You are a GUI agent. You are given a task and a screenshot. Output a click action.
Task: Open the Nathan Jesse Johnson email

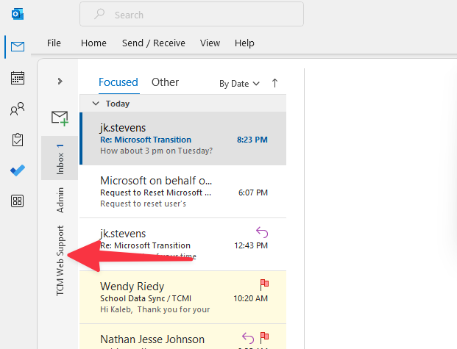(x=183, y=337)
